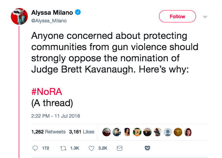The image size is (222, 158).
Task: Click last liker avatar with red background
Action: pyautogui.click(x=188, y=132)
